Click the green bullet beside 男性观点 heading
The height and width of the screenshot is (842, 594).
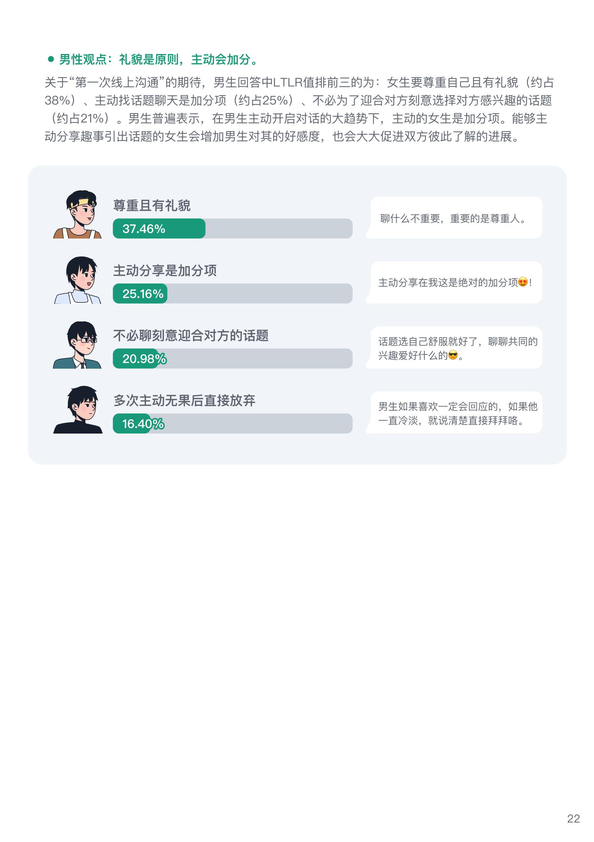click(51, 59)
